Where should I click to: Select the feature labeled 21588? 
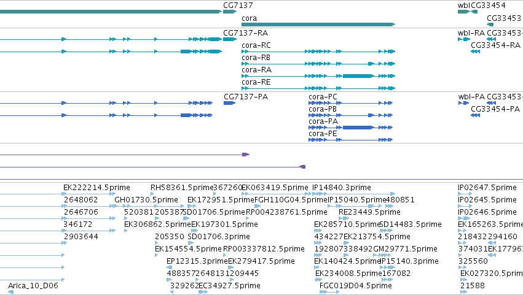473,286
